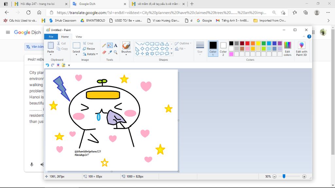Activate the Text tool in Paint

[115, 45]
